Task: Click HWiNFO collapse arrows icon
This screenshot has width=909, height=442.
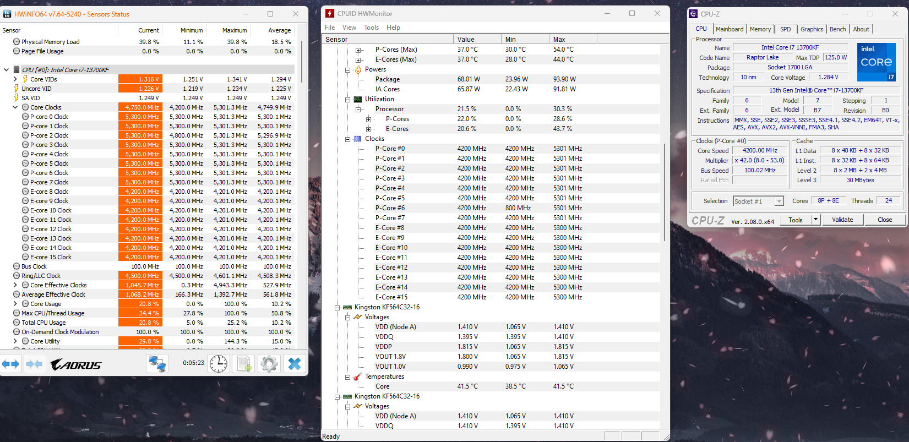Action: click(34, 364)
